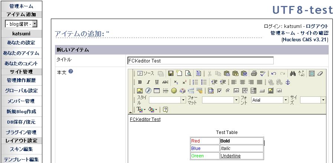Open the フォーマット (Format) dropdown
Viewport: 335px width, 163px height.
221,100
